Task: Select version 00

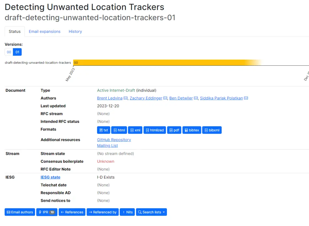Action: [x=9, y=52]
